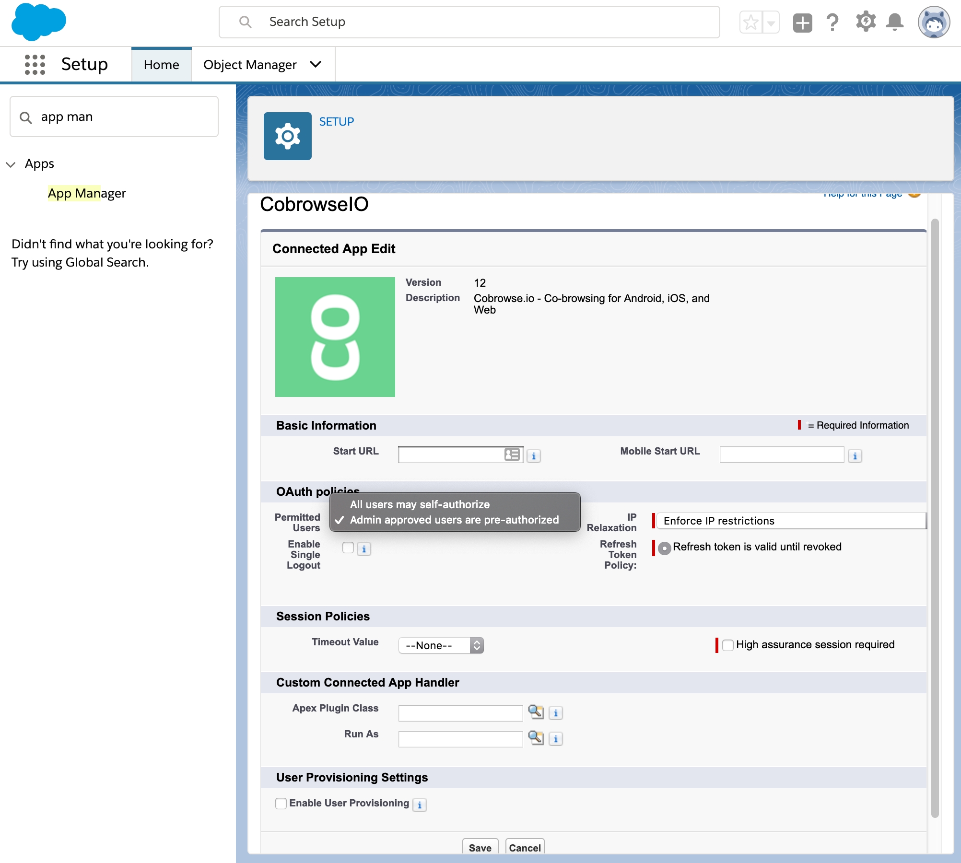The height and width of the screenshot is (863, 961).
Task: Open the global actions plus icon
Action: 803,23
